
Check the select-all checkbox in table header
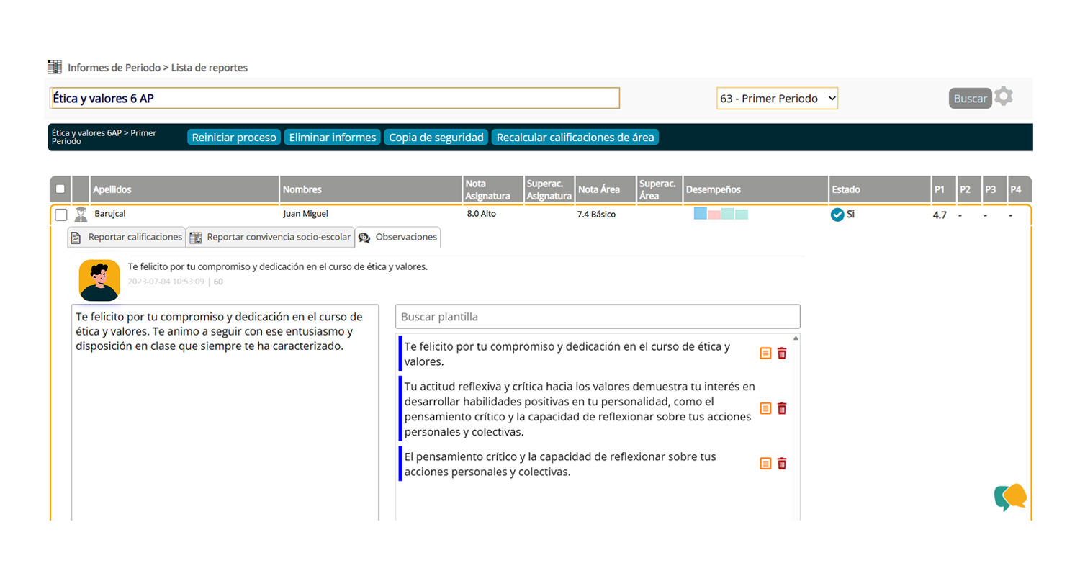[x=60, y=189]
